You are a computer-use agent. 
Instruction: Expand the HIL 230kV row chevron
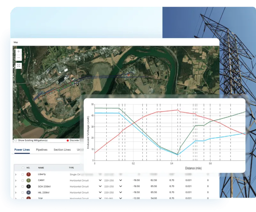[15, 193]
